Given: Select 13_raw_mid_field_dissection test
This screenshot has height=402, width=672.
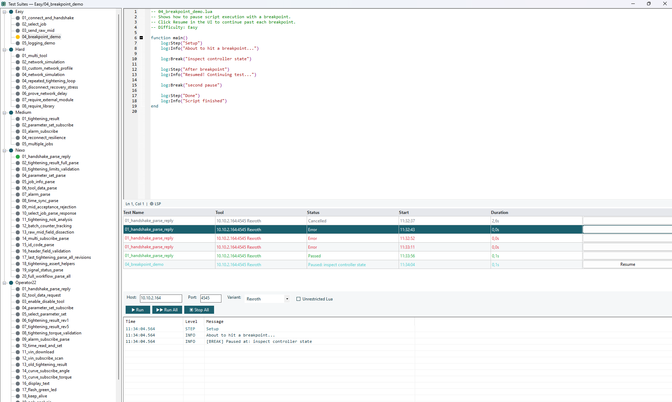Looking at the screenshot, I should point(48,232).
